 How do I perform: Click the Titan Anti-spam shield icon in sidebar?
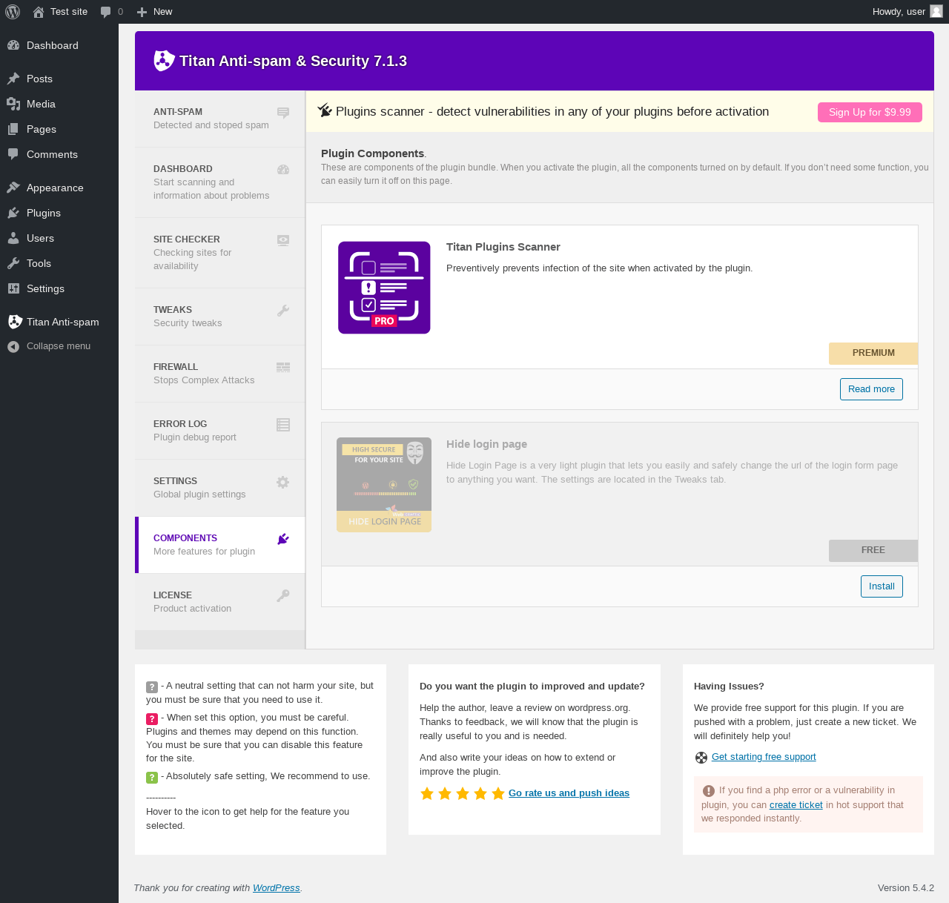coord(15,322)
